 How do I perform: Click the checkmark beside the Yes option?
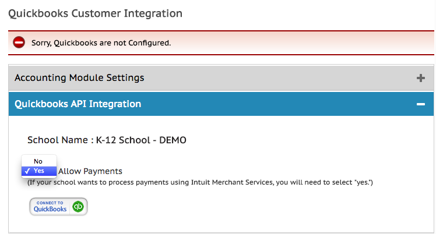coord(27,171)
